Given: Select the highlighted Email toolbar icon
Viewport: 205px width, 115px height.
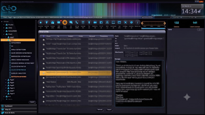Looking at the screenshot, I should tap(65, 22).
